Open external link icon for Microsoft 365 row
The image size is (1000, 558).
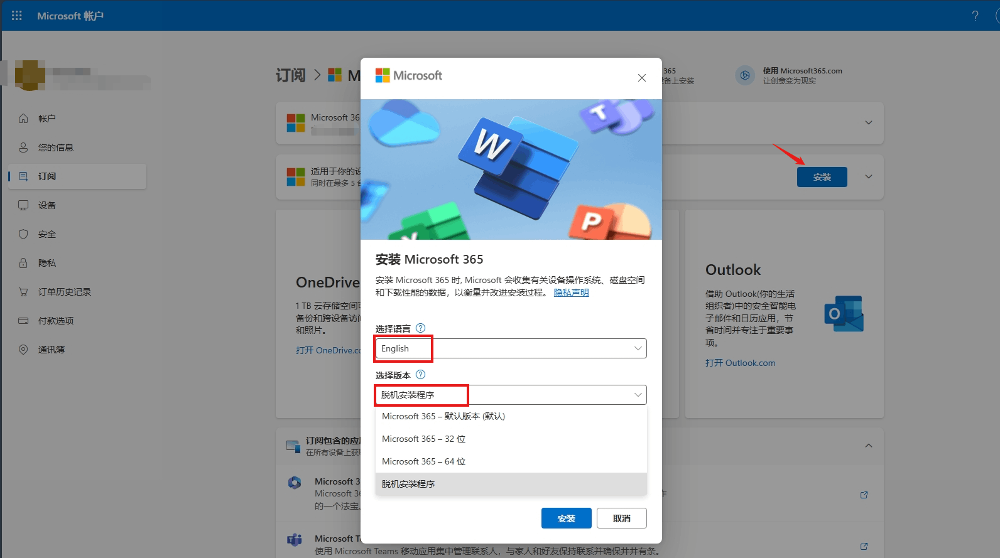click(864, 495)
